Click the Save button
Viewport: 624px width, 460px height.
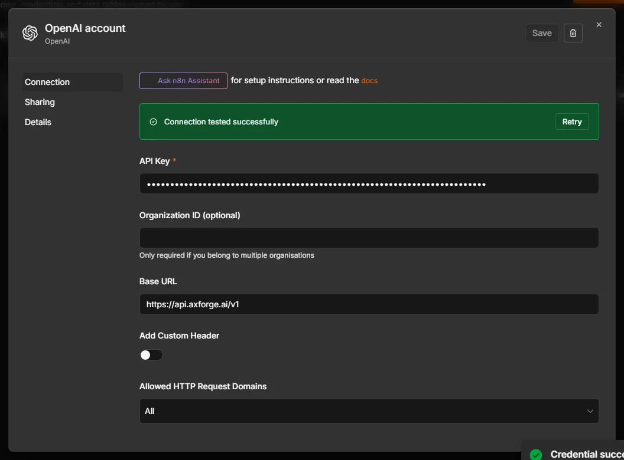point(542,33)
